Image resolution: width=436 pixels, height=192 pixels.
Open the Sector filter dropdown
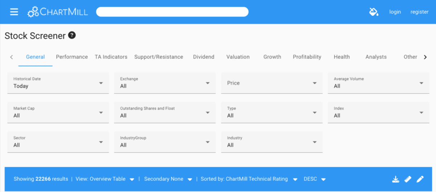[x=58, y=142]
